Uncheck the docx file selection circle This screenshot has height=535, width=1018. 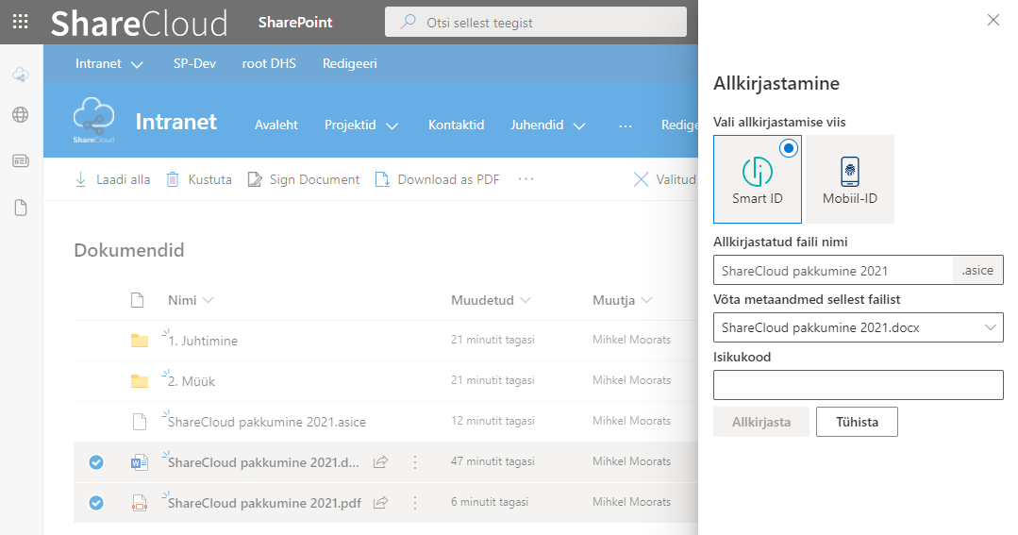coord(96,462)
